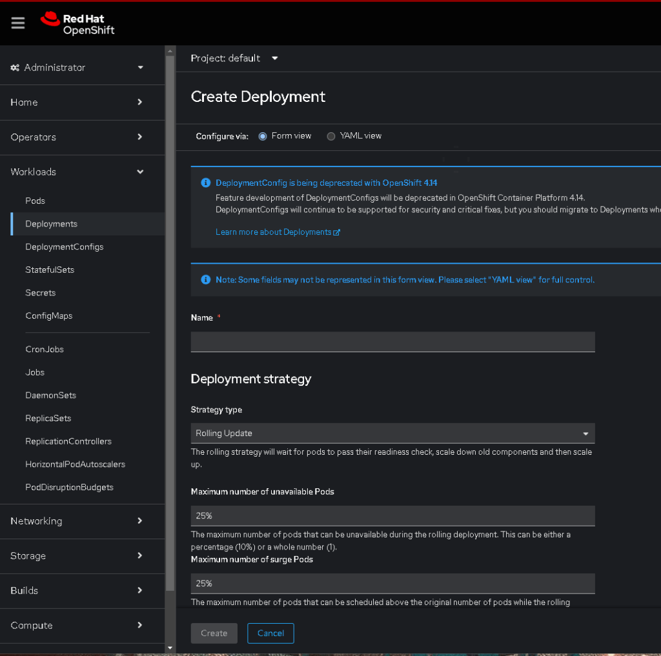Screen dimensions: 661x656
Task: Toggle the hamburger navigation menu
Action: (x=17, y=23)
